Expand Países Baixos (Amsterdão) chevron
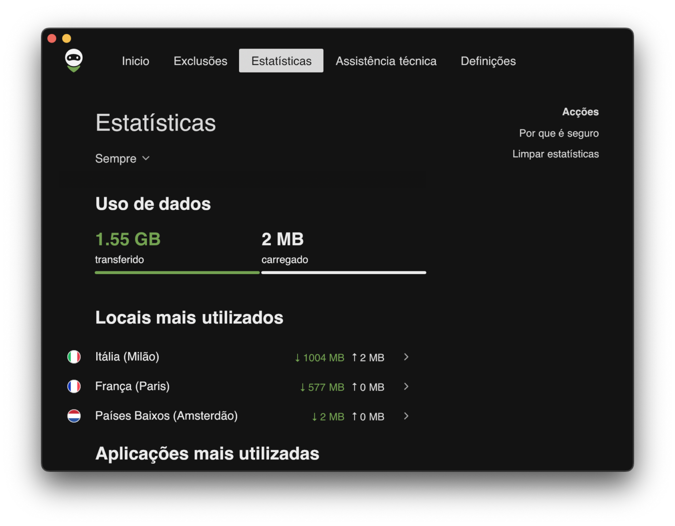Viewport: 675px width, 526px height. click(x=406, y=416)
